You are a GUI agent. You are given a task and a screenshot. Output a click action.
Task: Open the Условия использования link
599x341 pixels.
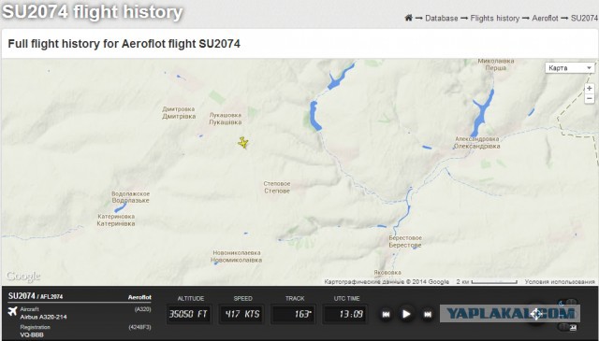[560, 281]
